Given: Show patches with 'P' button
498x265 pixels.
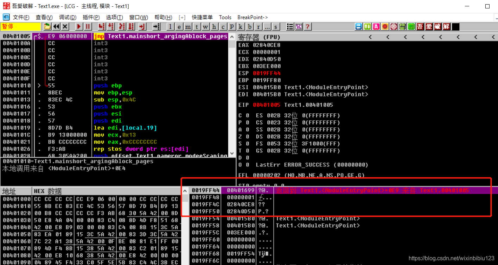Looking at the screenshot, I should coord(232,27).
